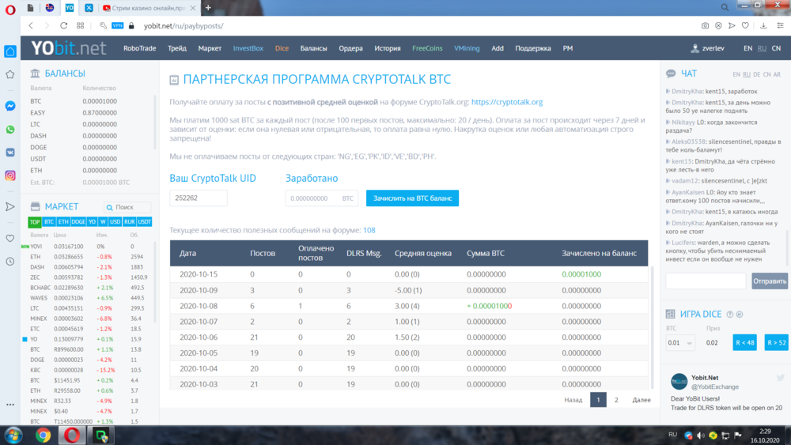
Task: Switch to the YO tab
Action: (x=69, y=8)
